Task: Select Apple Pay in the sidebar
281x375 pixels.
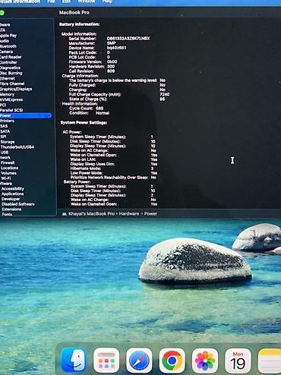Action: [x=8, y=36]
